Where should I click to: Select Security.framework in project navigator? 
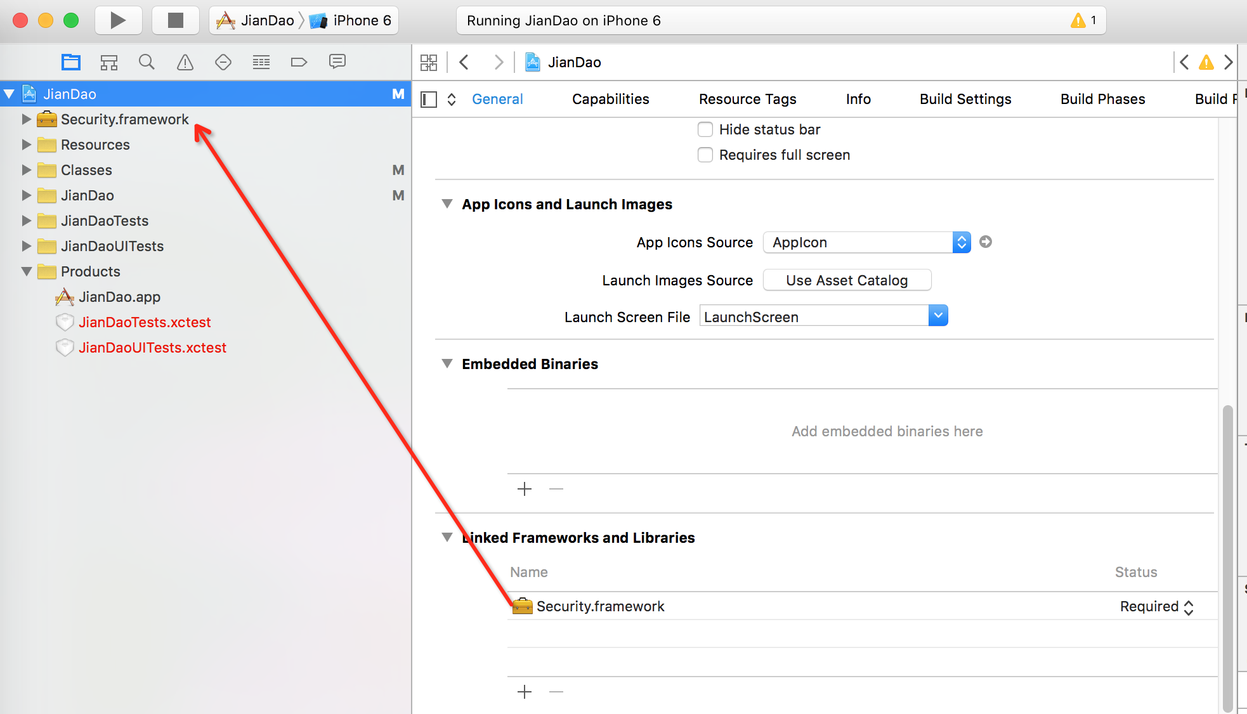tap(124, 119)
